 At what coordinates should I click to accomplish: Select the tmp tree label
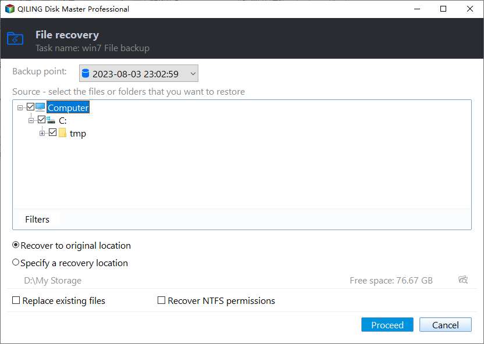[x=78, y=134]
